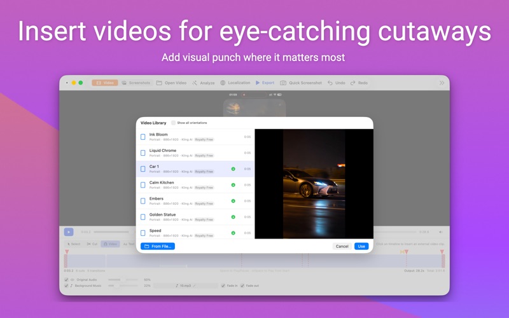Enable Show all orientations checkbox

(173, 123)
